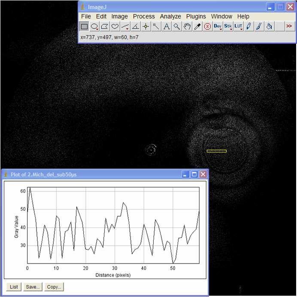
Task: Select the Oval selection tool
Action: (94, 27)
